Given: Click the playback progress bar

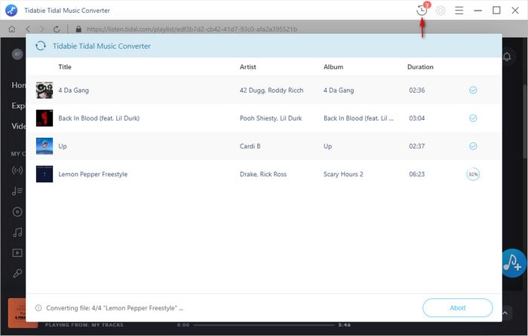Looking at the screenshot, I should pos(264,325).
